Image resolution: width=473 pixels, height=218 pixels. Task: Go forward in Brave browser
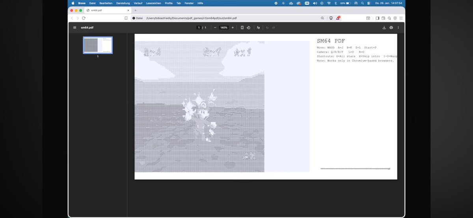pos(78,18)
